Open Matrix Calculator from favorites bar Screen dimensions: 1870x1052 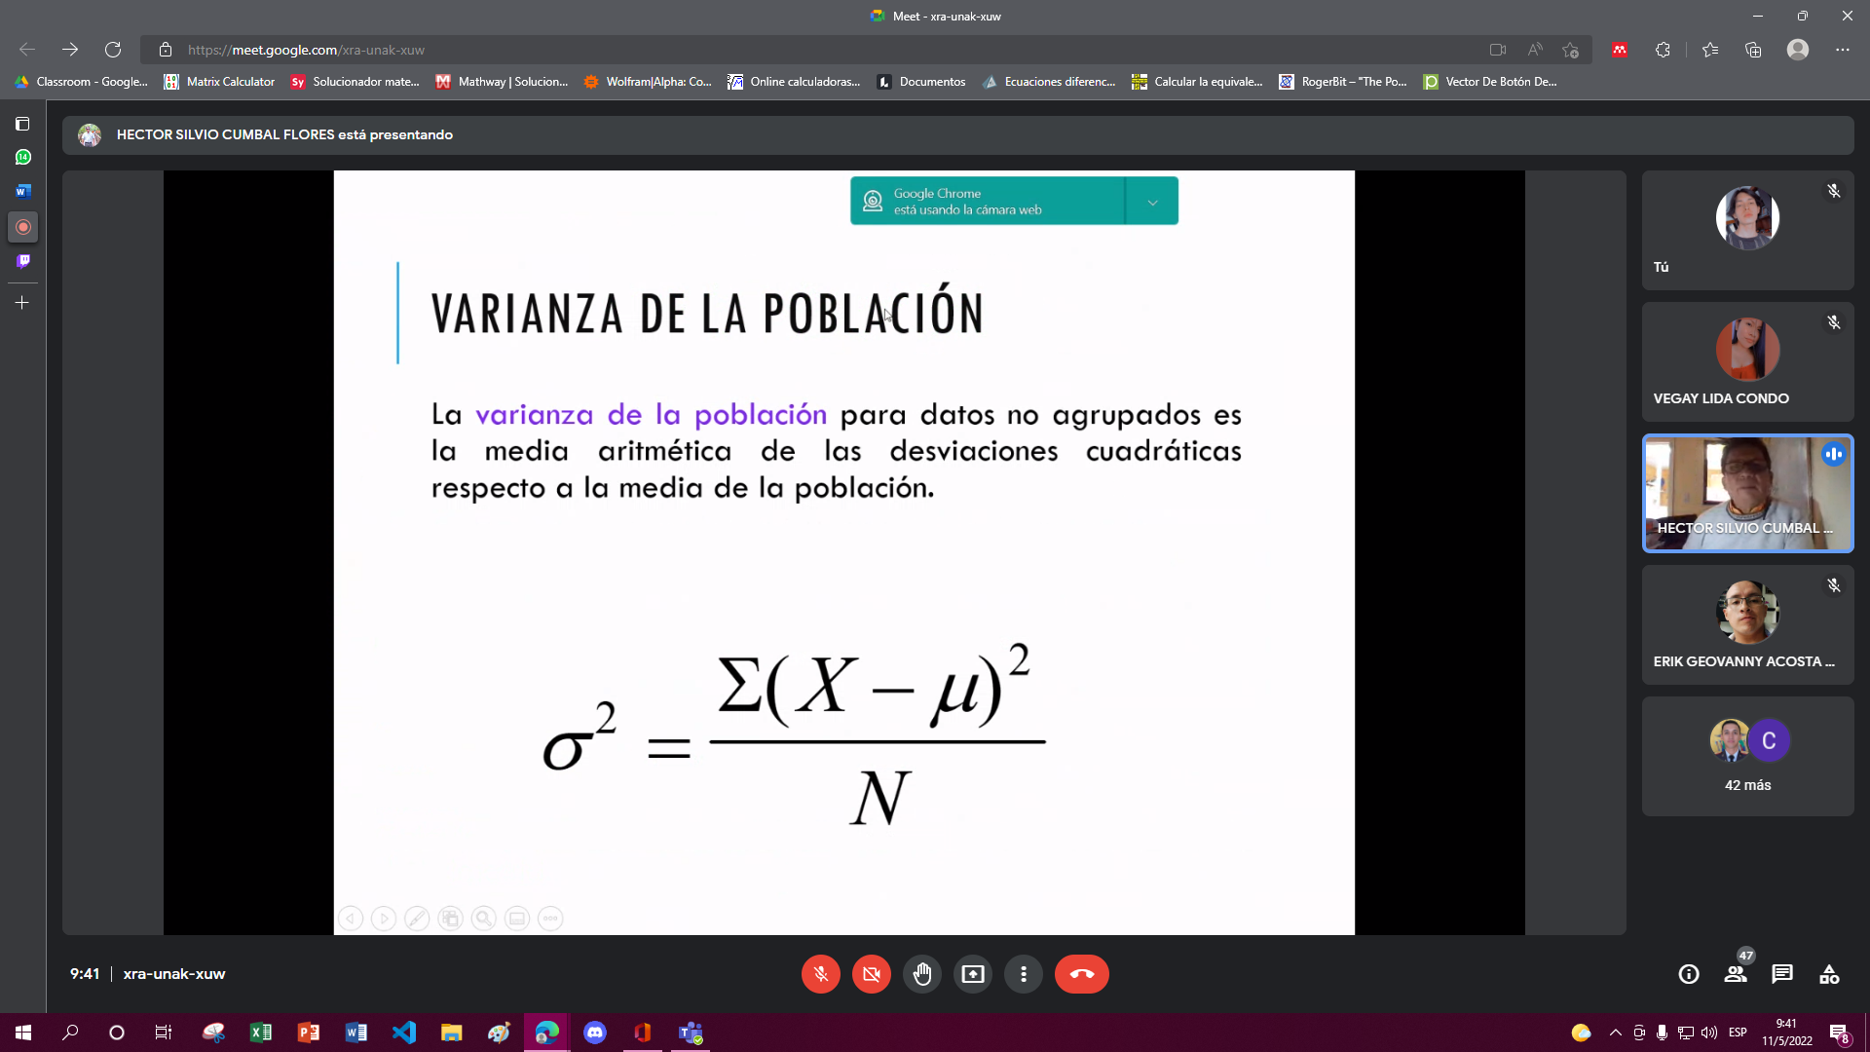tap(219, 82)
